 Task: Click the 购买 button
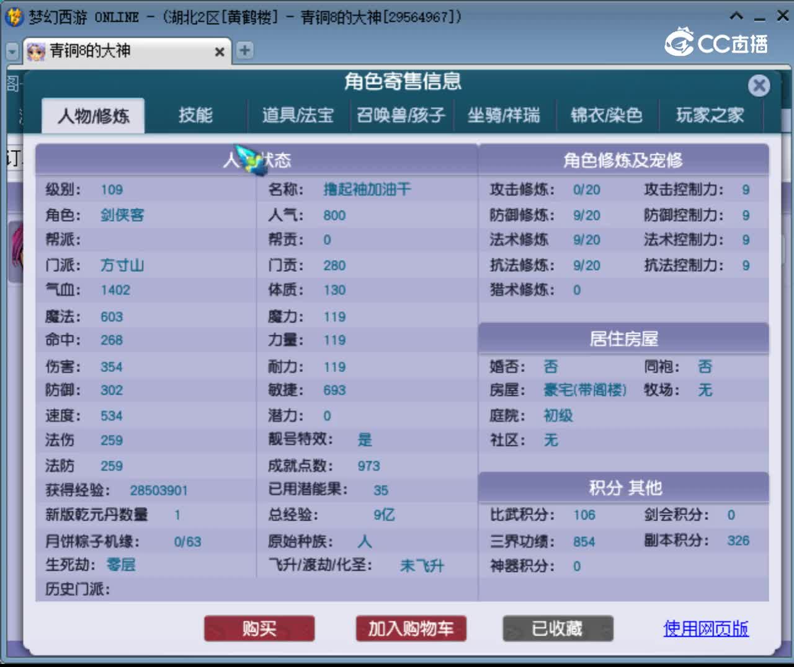(x=259, y=629)
